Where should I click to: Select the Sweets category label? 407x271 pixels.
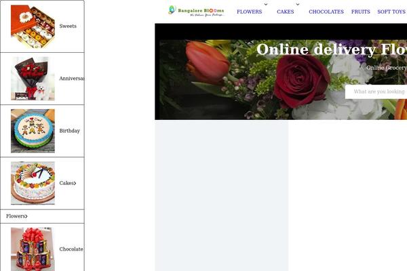(x=68, y=26)
